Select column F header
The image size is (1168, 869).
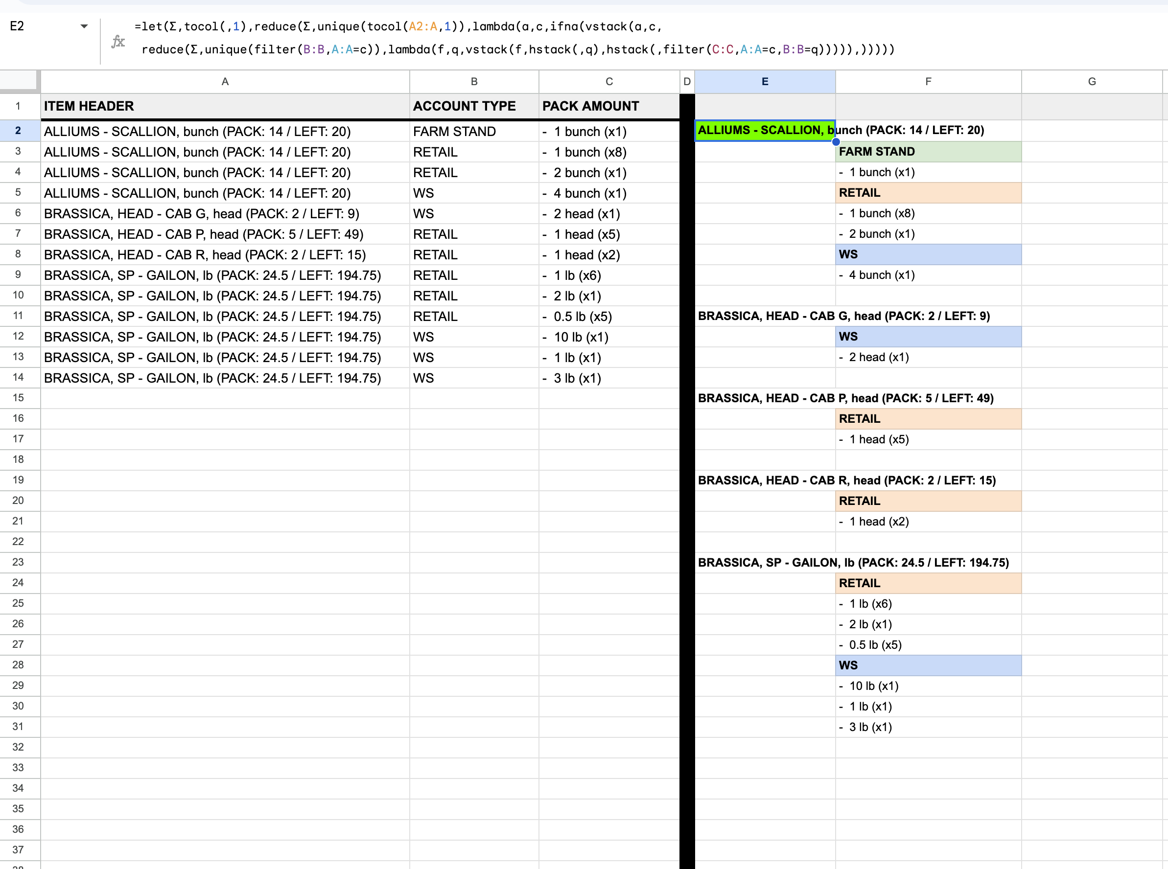(x=928, y=82)
